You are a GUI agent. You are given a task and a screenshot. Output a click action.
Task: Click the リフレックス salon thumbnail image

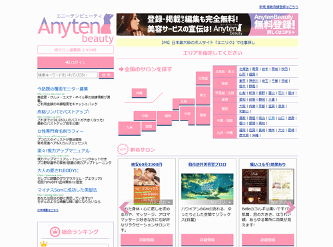[x=147, y=186]
